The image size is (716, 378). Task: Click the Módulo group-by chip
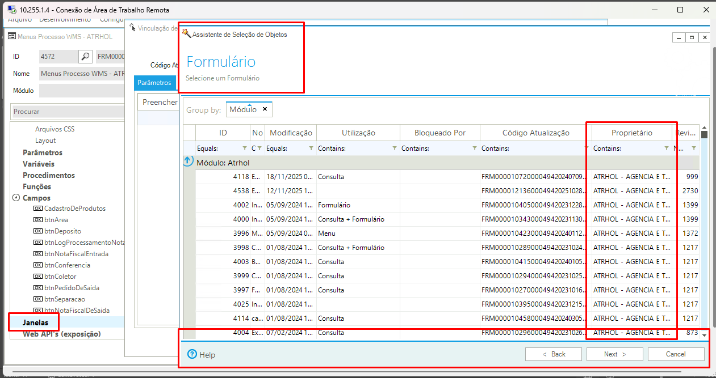point(243,109)
